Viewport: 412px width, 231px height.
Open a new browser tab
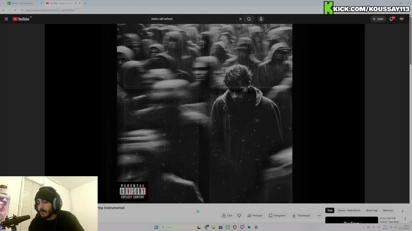point(85,3)
